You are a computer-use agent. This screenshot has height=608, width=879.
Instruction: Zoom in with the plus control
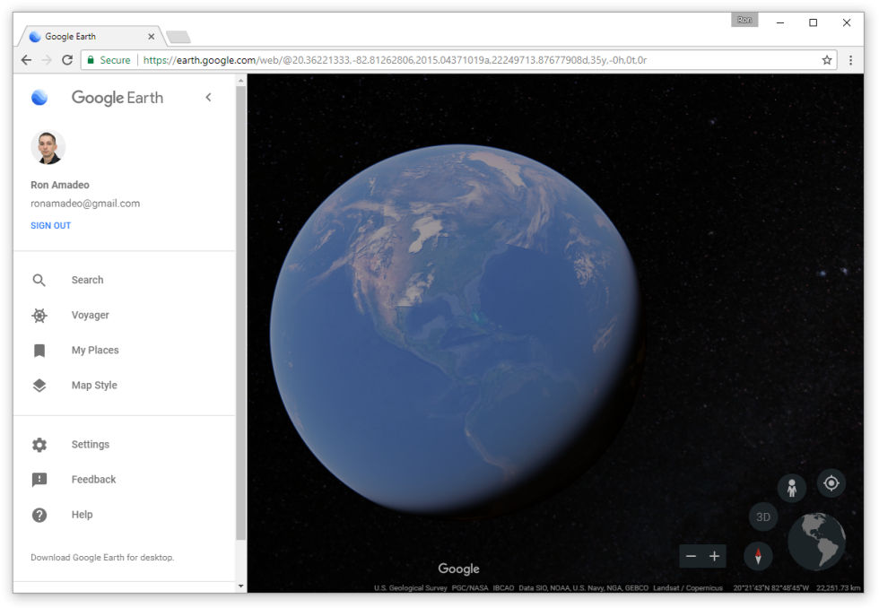click(x=715, y=556)
